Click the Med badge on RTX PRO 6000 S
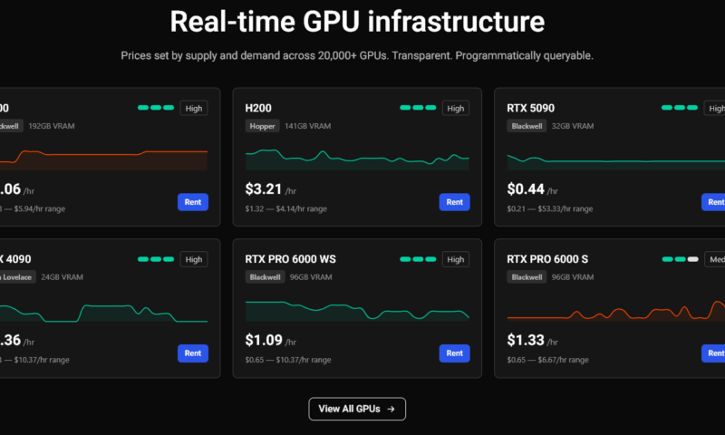This screenshot has height=435, width=725. click(x=715, y=259)
